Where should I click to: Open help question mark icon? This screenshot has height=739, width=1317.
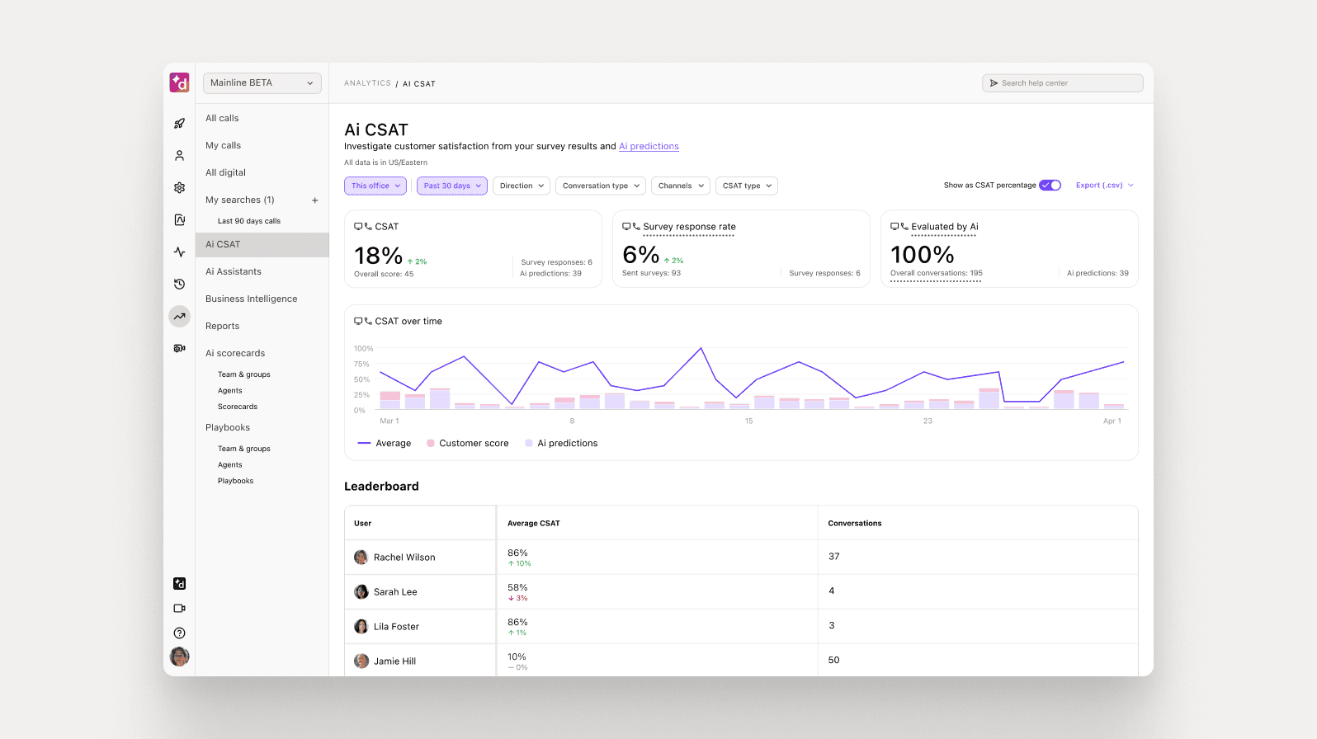tap(179, 633)
